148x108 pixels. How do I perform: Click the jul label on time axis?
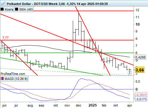point(16,105)
